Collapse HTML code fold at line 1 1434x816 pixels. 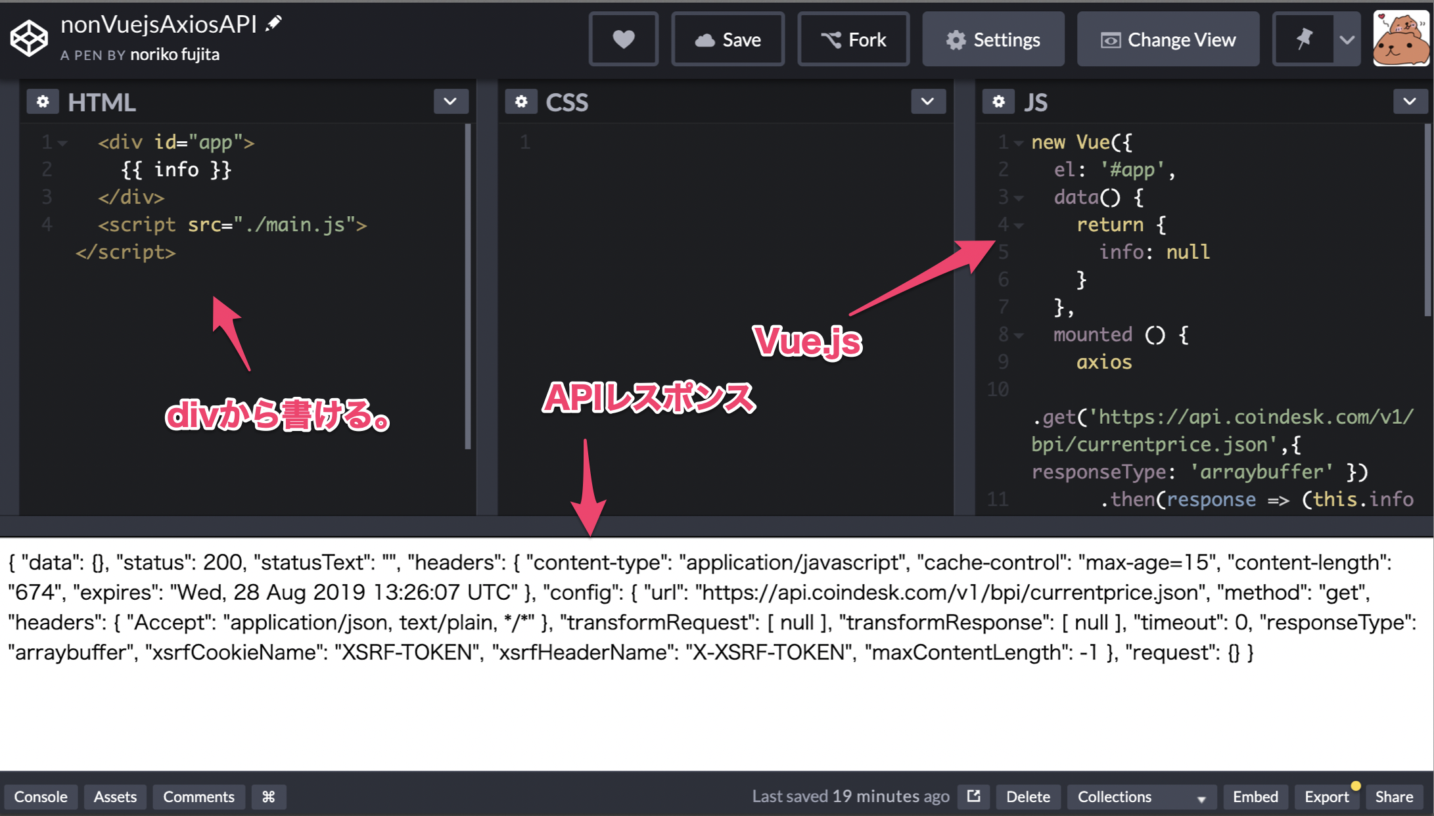pyautogui.click(x=63, y=143)
